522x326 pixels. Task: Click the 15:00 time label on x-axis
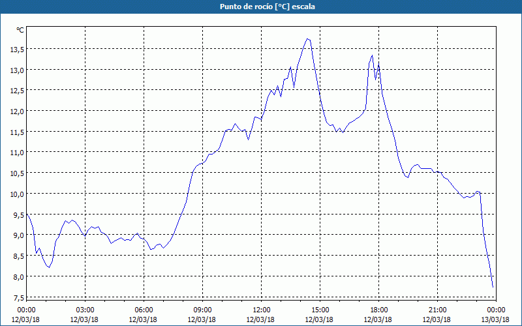tap(320, 310)
